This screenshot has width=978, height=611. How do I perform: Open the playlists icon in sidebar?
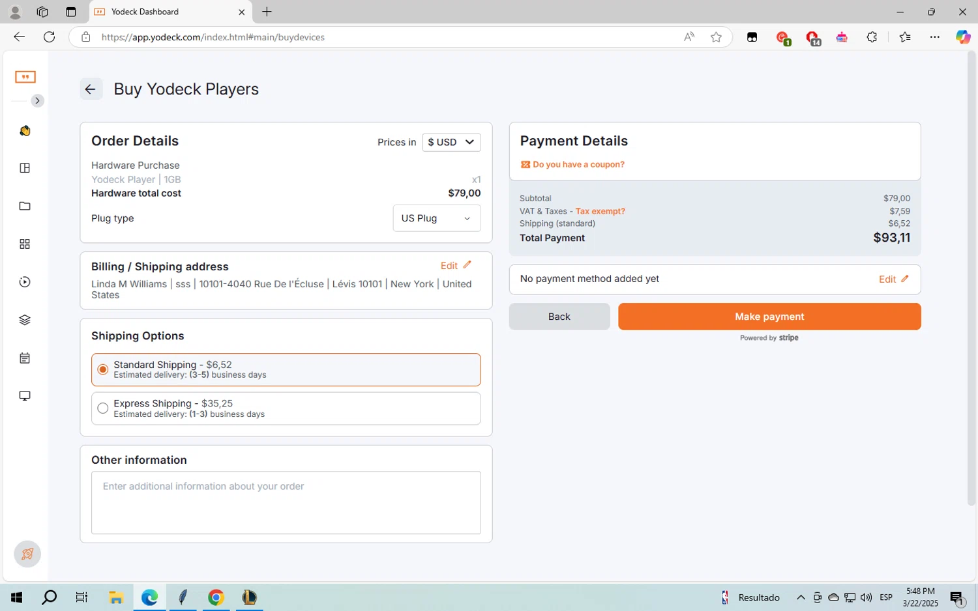[25, 282]
